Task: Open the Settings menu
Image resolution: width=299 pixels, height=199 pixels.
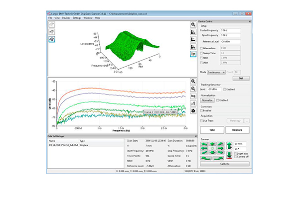Action: coord(77,18)
